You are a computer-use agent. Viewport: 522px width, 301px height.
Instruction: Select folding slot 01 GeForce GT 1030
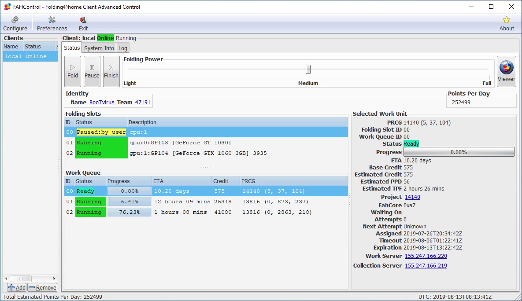click(x=206, y=143)
